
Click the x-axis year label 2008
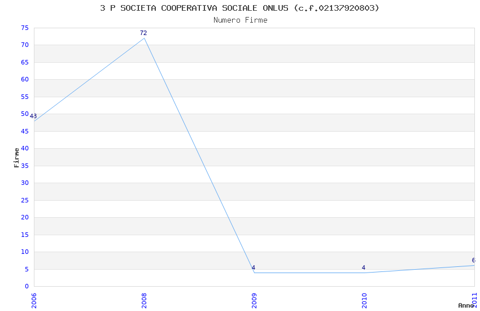[144, 301]
